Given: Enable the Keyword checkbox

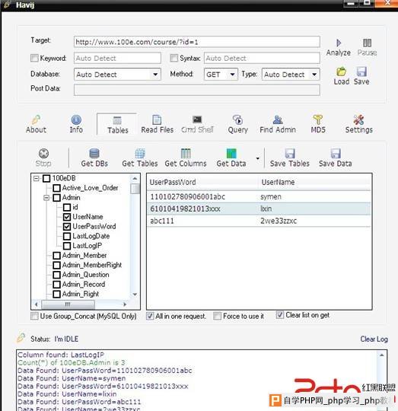Looking at the screenshot, I should click(x=34, y=58).
